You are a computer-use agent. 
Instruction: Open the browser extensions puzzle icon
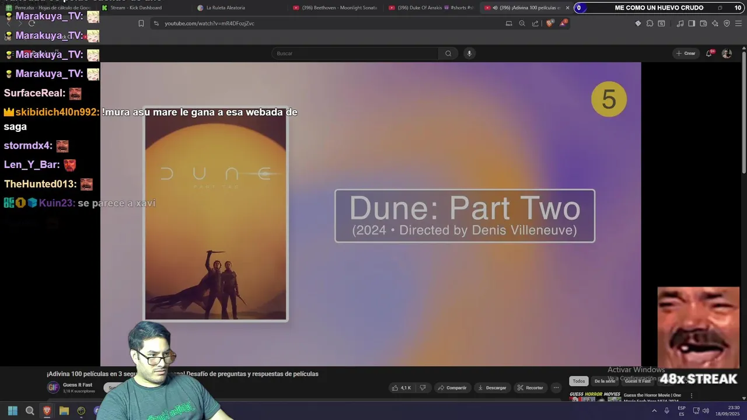tap(650, 23)
